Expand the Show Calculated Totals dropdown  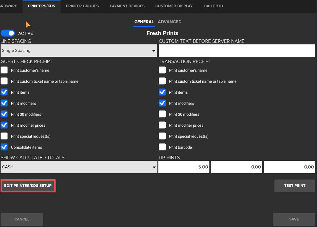pyautogui.click(x=79, y=167)
